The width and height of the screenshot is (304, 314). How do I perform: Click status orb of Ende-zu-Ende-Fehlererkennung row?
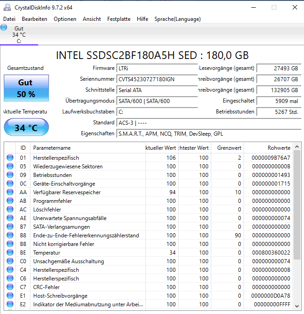pyautogui.click(x=10, y=235)
